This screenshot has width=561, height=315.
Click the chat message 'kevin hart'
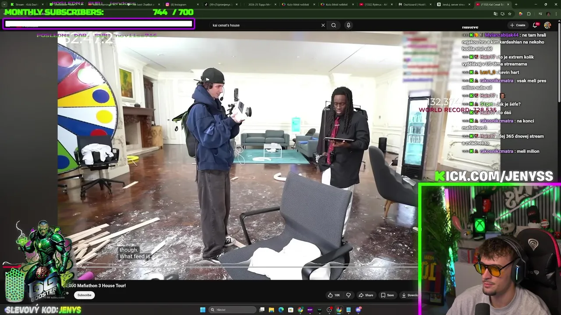(509, 72)
